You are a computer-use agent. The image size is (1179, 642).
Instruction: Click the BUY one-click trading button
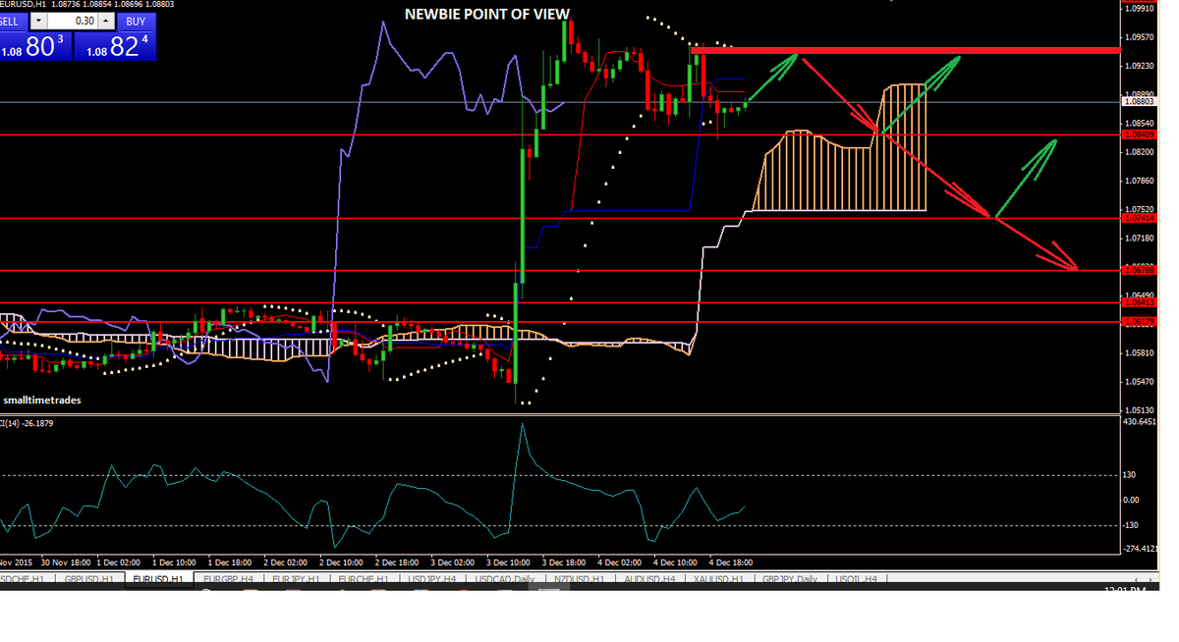click(136, 21)
